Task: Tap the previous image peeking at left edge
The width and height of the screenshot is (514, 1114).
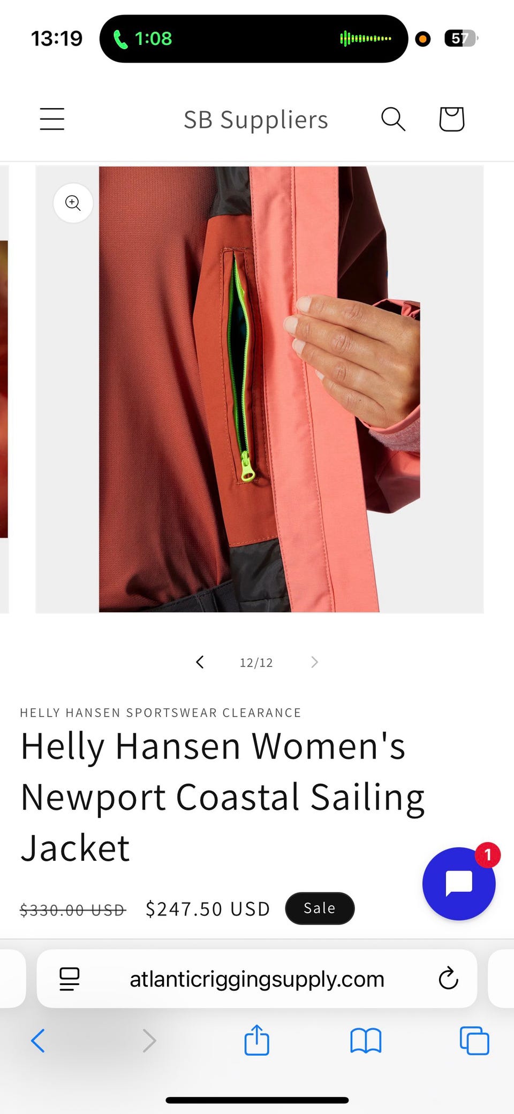Action: coord(4,389)
